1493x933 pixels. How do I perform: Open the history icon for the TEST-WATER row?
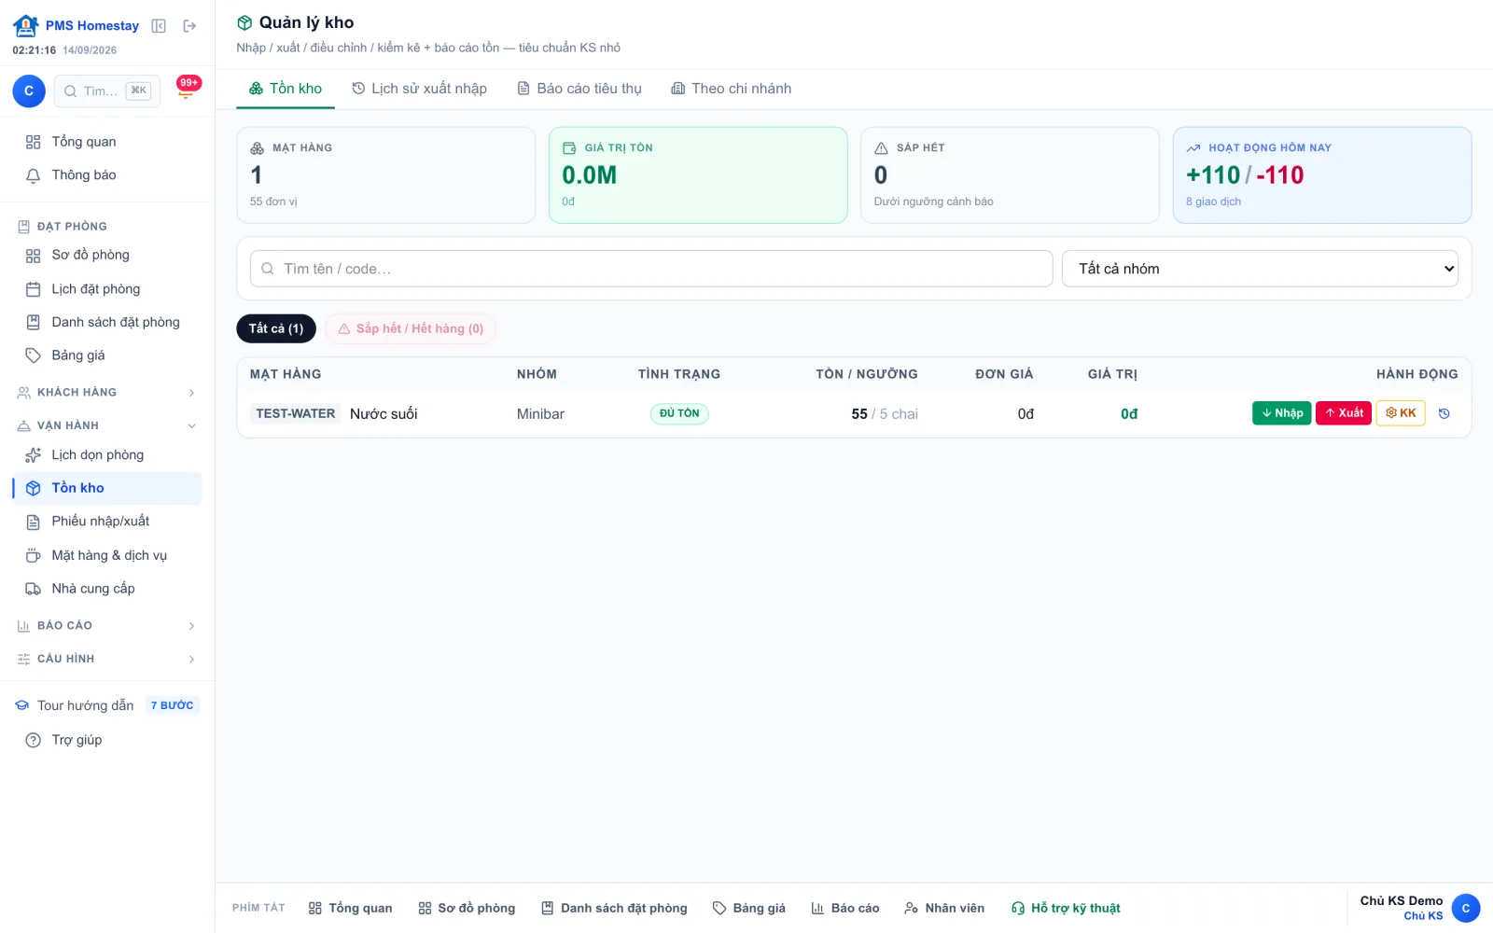1444,413
